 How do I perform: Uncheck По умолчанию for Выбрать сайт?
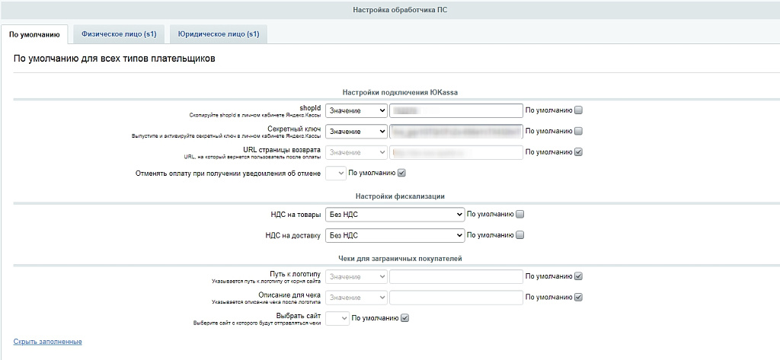pos(404,318)
